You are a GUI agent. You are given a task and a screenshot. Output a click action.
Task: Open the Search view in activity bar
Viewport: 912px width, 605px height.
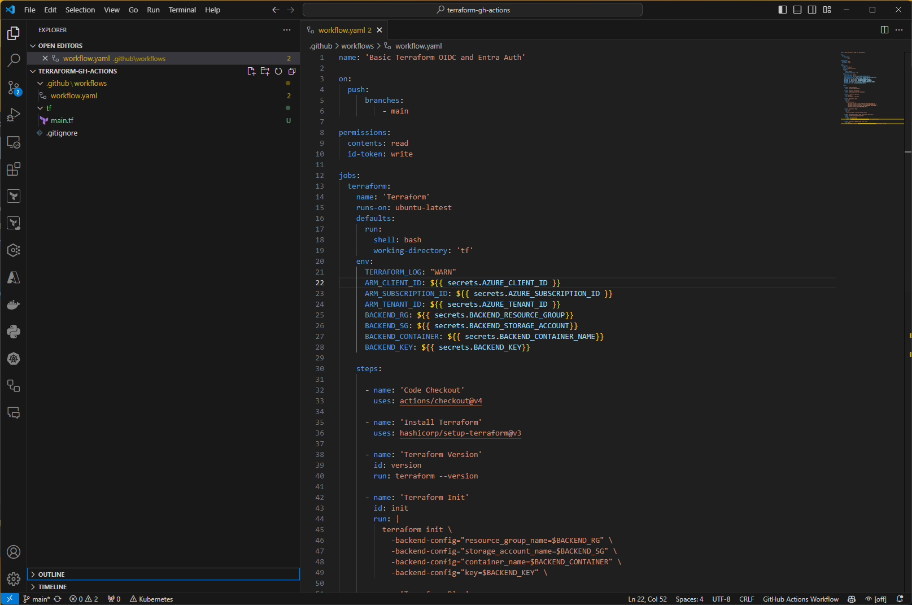coord(14,60)
